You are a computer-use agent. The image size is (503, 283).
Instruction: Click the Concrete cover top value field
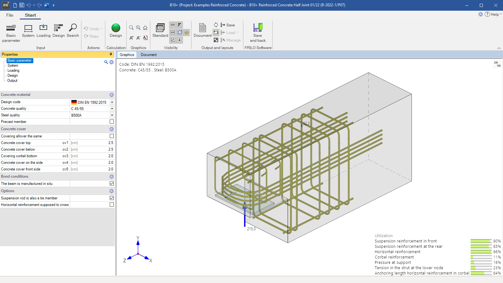pos(92,143)
